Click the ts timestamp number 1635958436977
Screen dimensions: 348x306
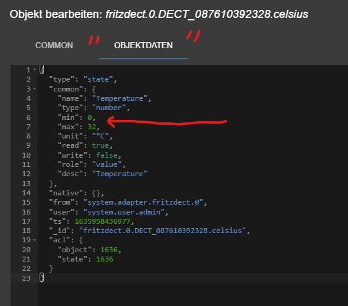(102, 221)
